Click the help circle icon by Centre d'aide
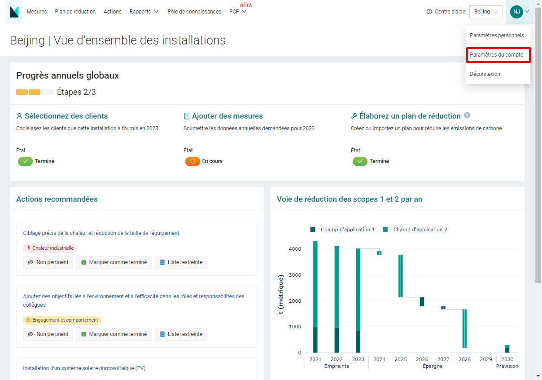The width and height of the screenshot is (542, 380). (429, 12)
